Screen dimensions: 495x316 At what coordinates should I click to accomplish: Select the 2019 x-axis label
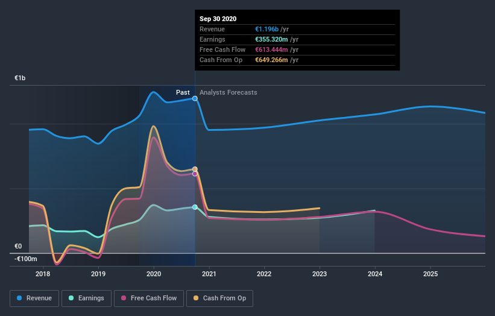[98, 274]
